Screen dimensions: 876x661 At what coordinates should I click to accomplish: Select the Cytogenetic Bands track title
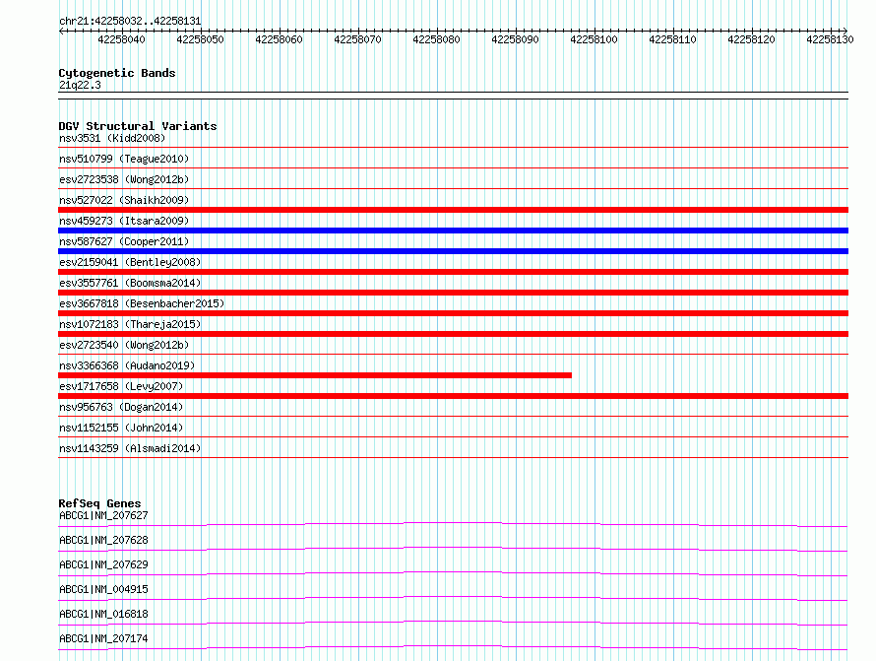(x=117, y=73)
